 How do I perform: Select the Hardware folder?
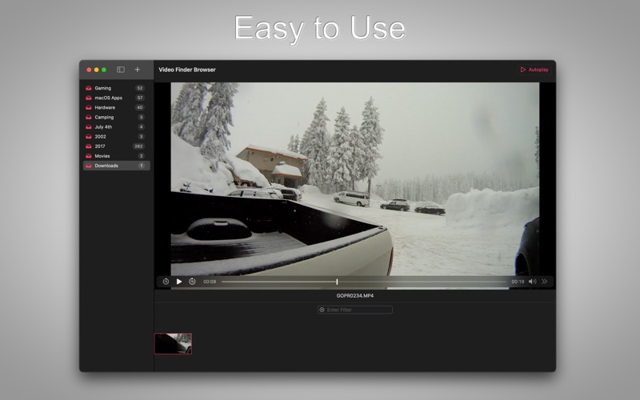point(116,108)
